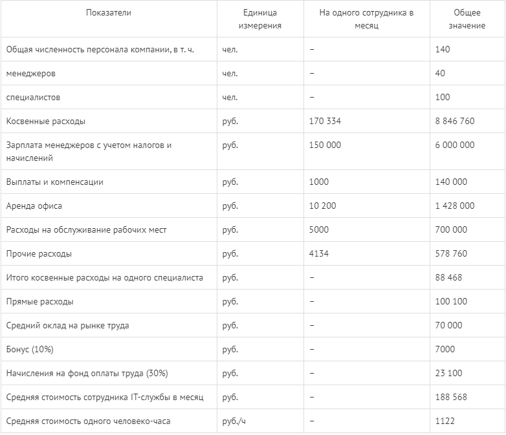Click the руб./ч unit cell

pyautogui.click(x=234, y=421)
